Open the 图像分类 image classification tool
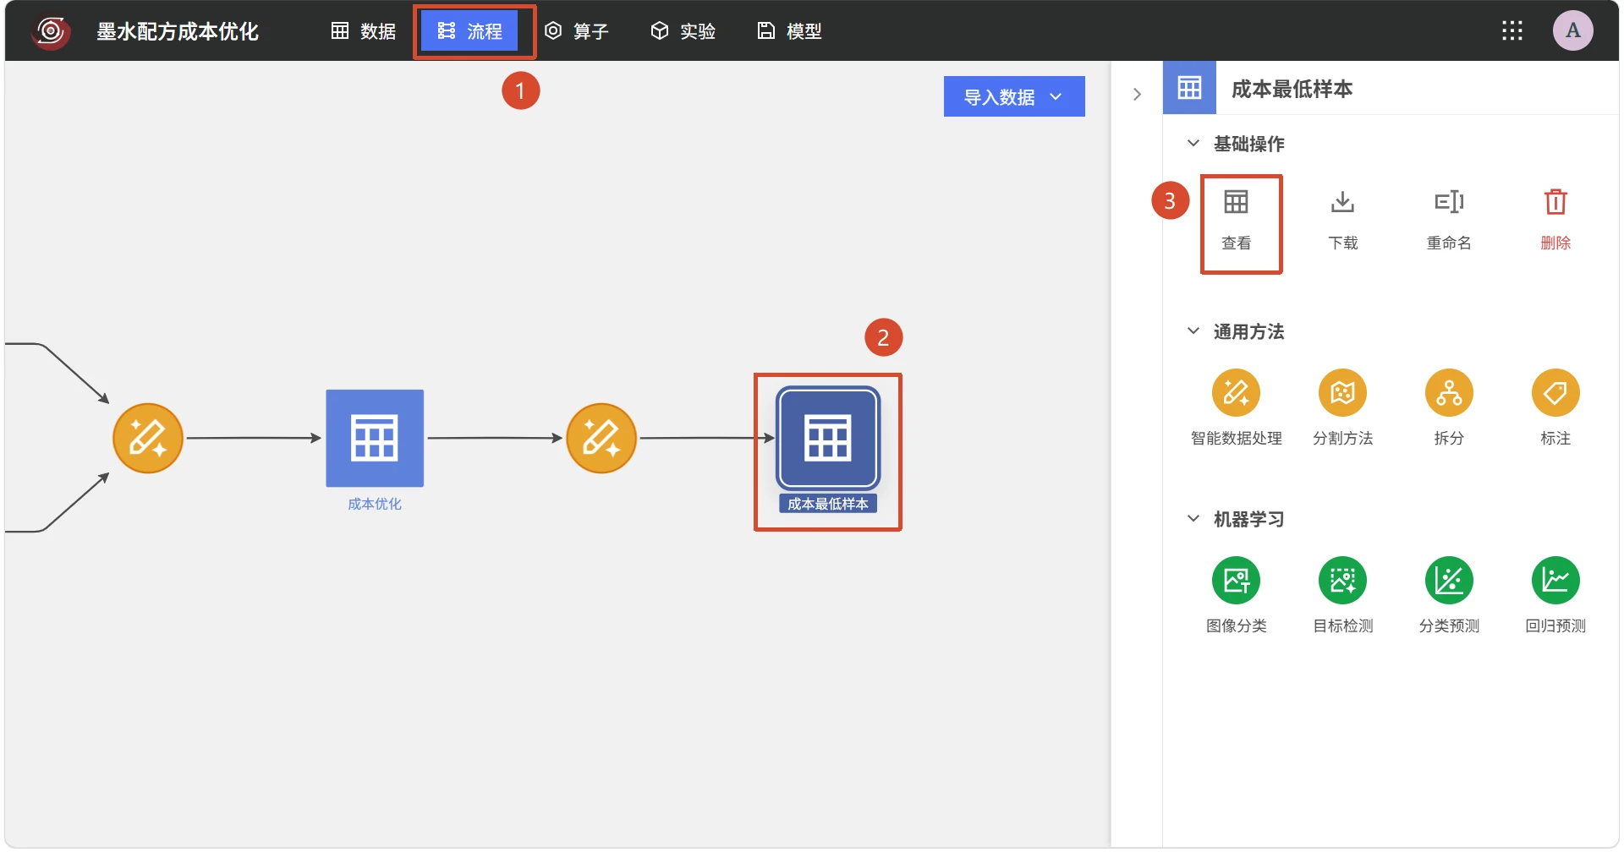This screenshot has height=852, width=1624. click(x=1236, y=581)
